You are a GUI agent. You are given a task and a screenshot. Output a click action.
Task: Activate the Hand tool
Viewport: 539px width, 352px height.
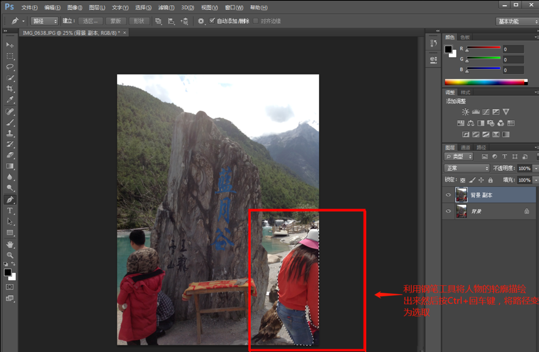pyautogui.click(x=10, y=244)
